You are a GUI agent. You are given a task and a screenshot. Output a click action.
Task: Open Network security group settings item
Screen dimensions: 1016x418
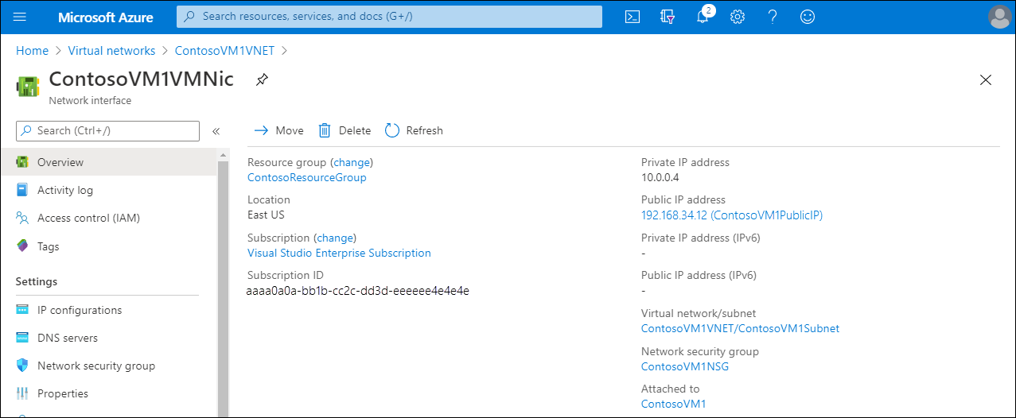pyautogui.click(x=108, y=366)
